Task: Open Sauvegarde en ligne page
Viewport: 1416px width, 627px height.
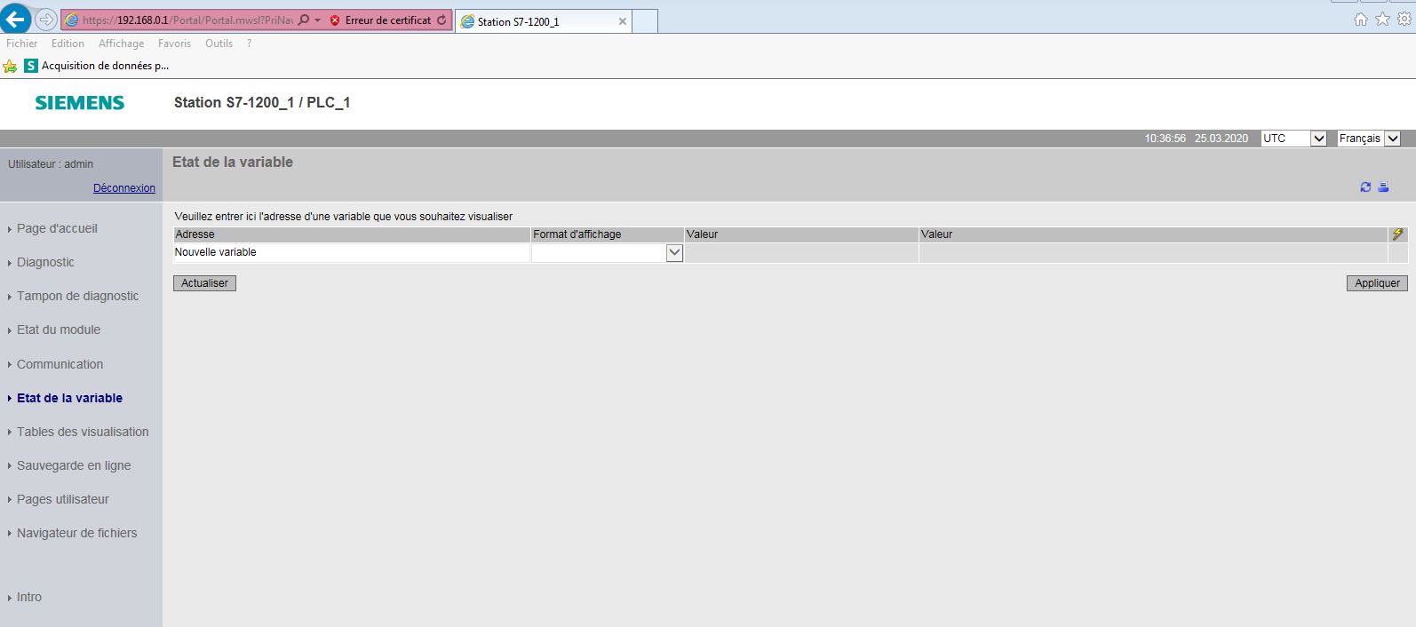Action: (x=74, y=465)
